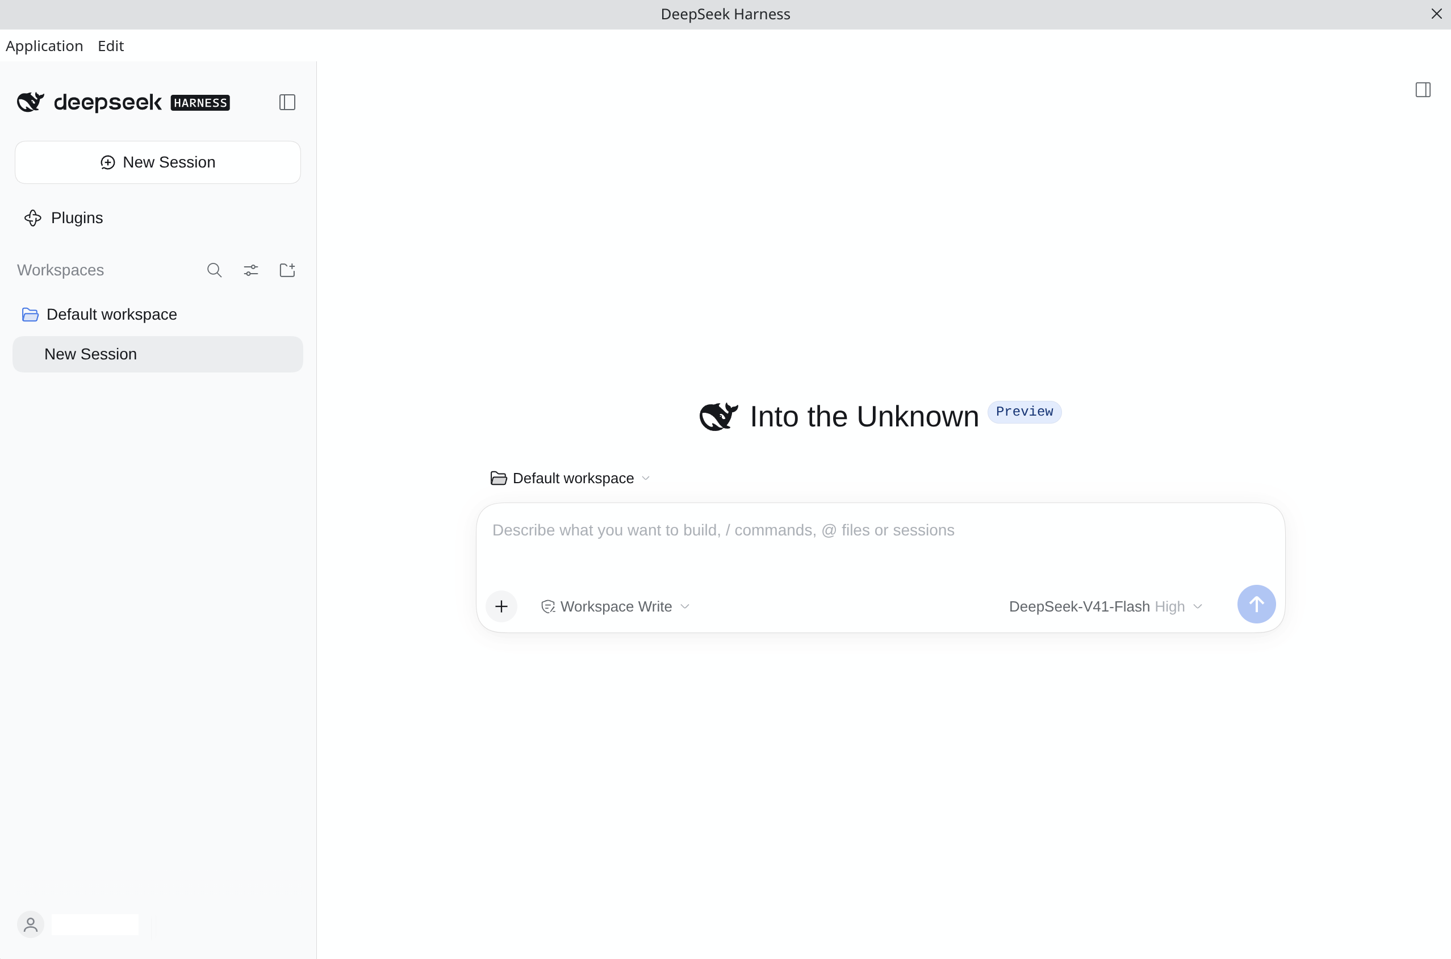Click the plus attachment button
Image resolution: width=1451 pixels, height=959 pixels.
(x=501, y=606)
